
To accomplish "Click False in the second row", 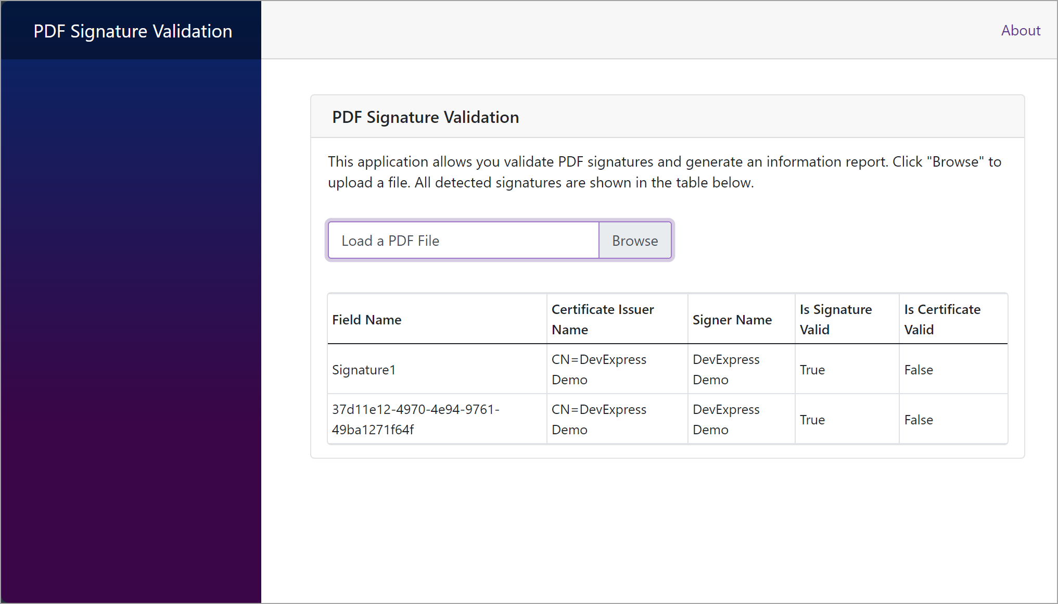I will pos(919,420).
